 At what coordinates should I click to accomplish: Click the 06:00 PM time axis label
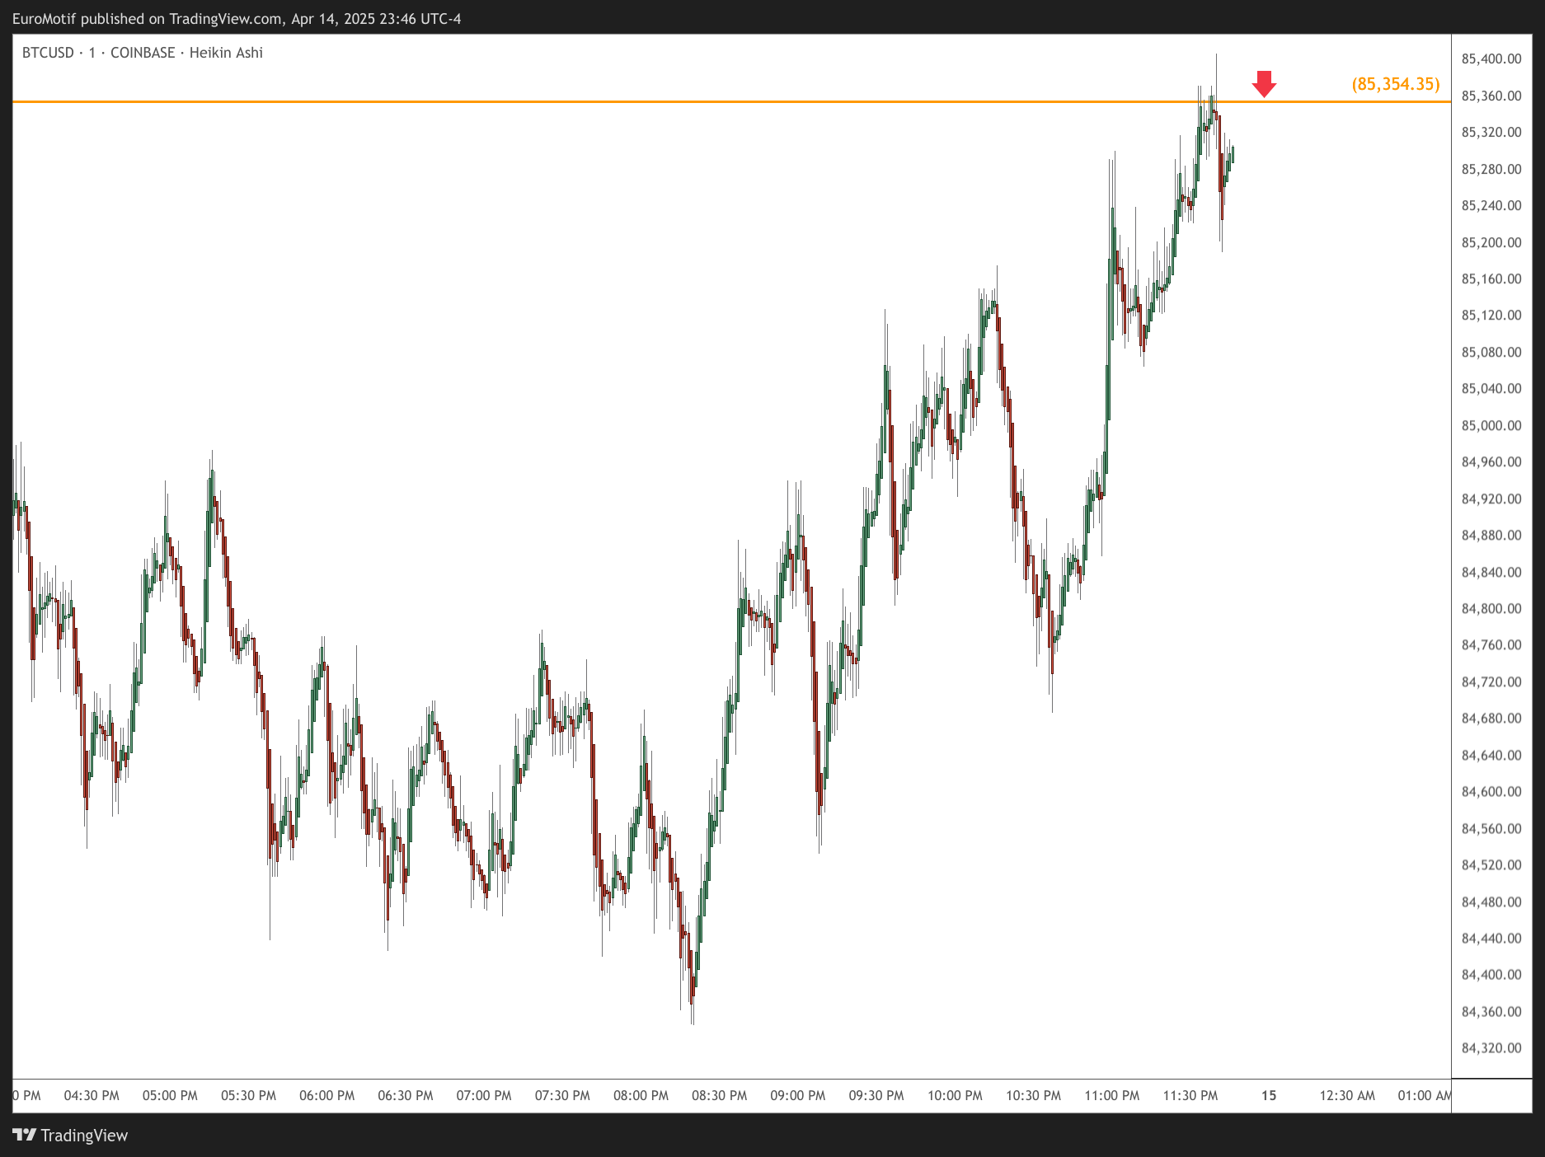click(x=326, y=1095)
